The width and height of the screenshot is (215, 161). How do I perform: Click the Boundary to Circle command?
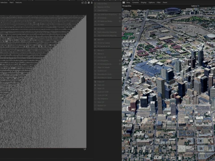click(x=107, y=74)
